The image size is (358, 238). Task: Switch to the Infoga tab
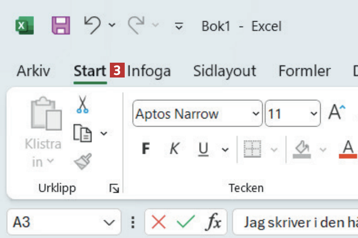(x=149, y=71)
